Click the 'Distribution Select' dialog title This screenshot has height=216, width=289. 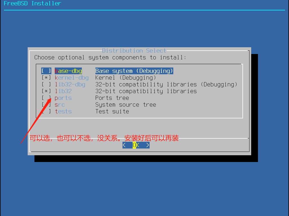[x=134, y=51]
